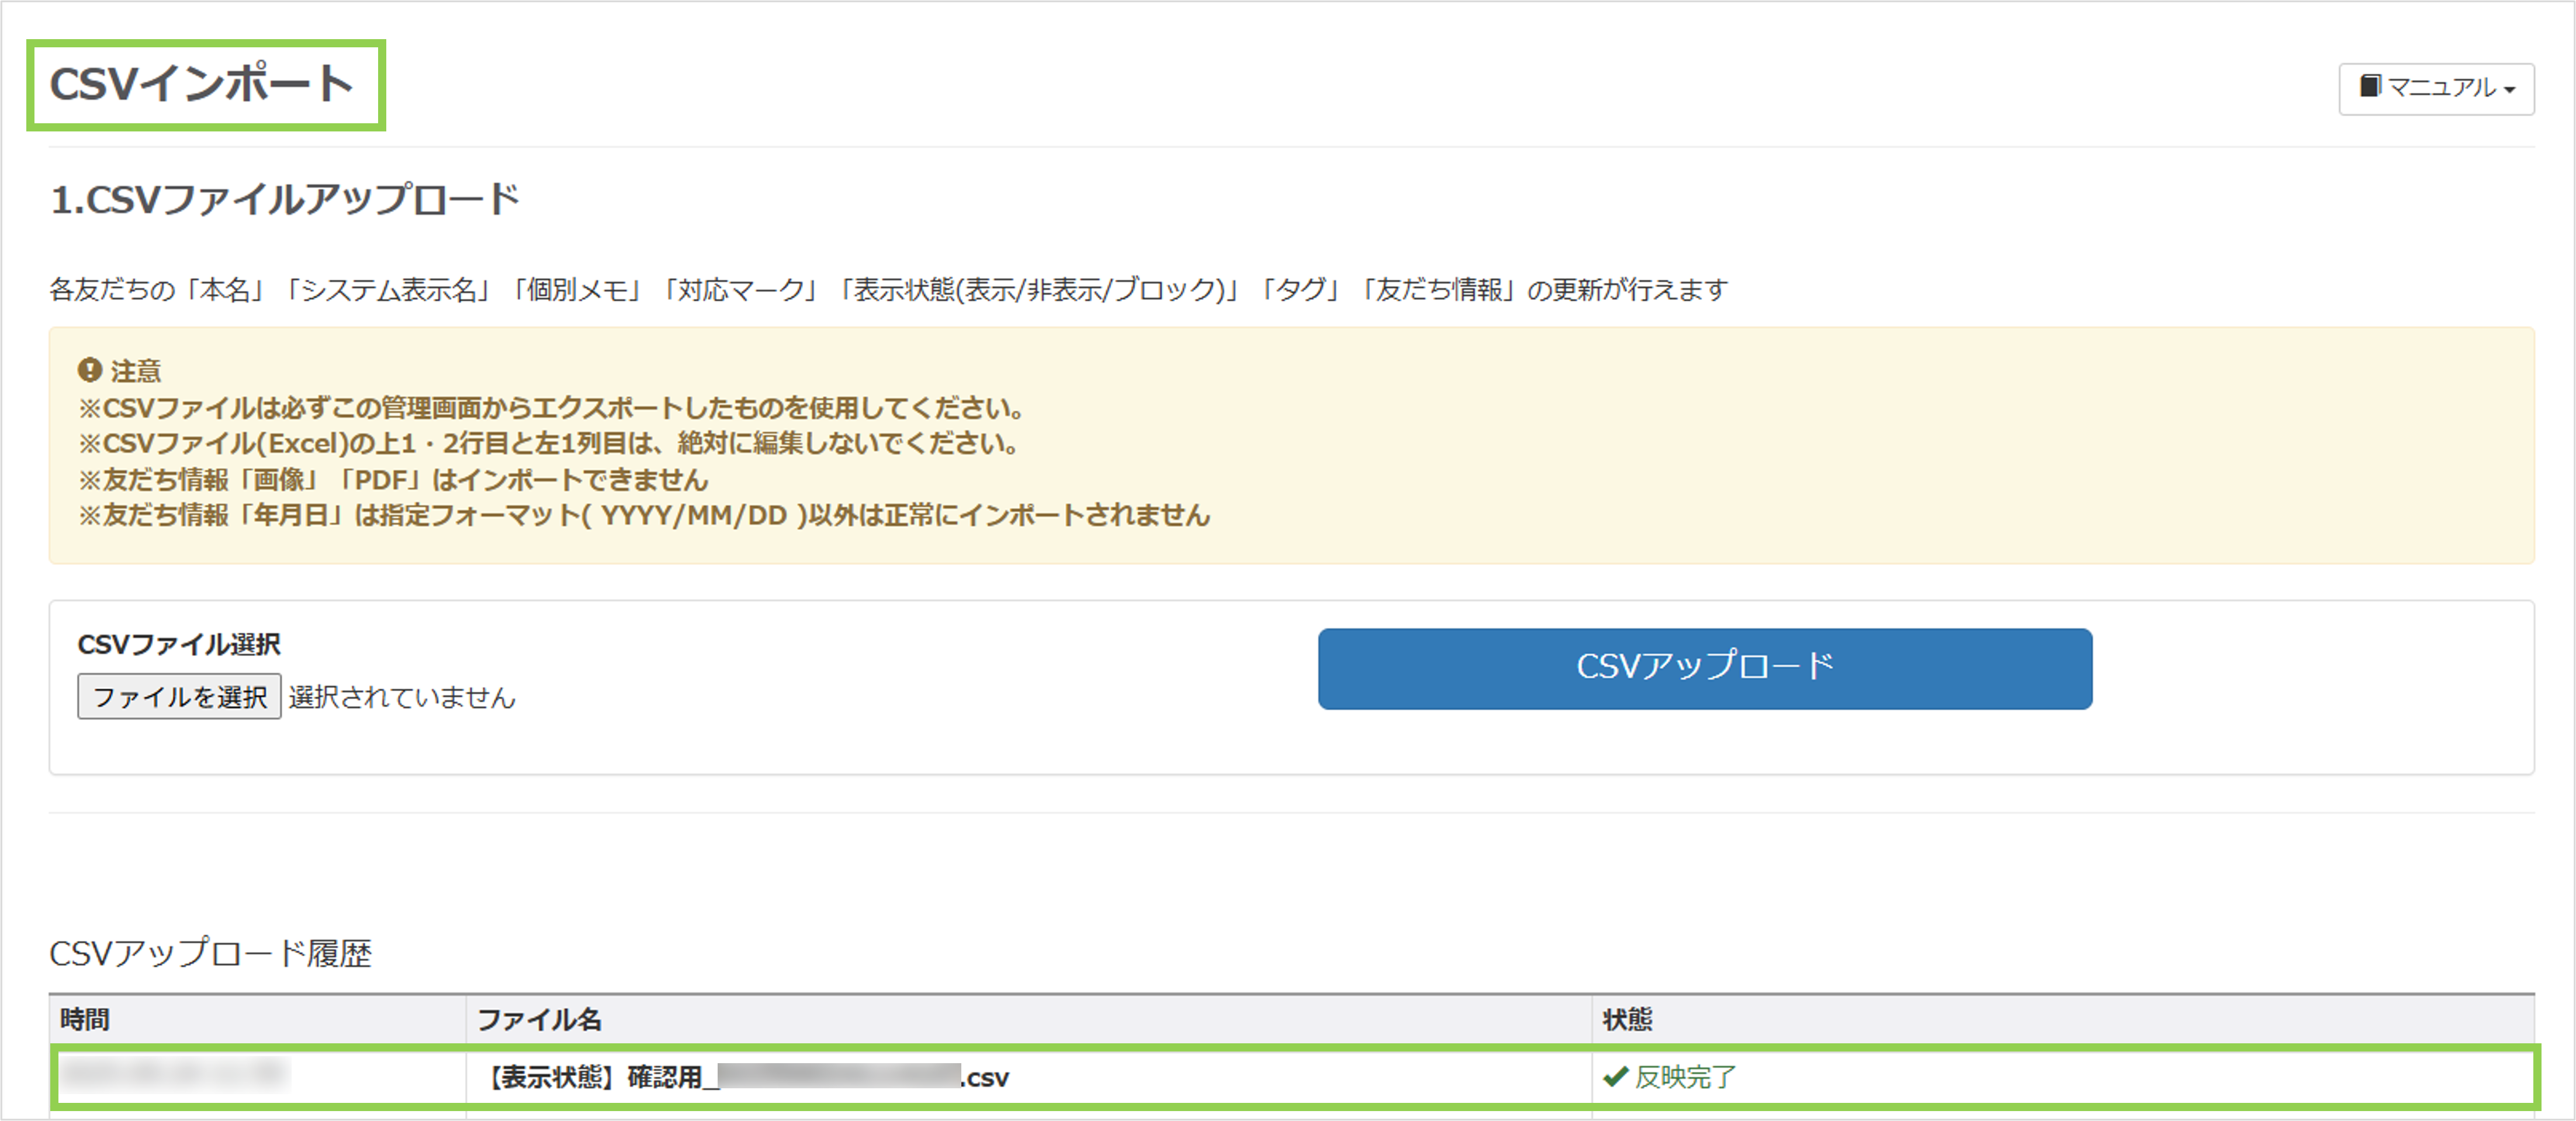The image size is (2576, 1121).
Task: Click the exclamation warning icon by 注意
Action: point(90,370)
